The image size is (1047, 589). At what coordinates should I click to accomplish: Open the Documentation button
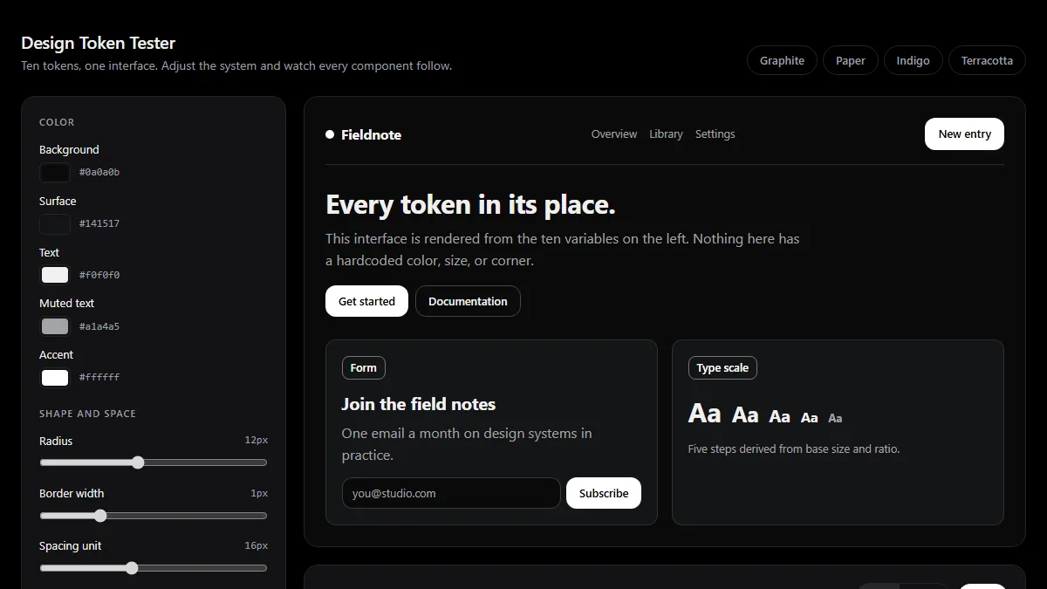point(468,301)
